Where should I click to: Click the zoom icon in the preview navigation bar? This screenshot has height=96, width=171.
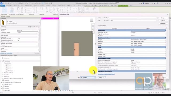[x=93, y=30]
